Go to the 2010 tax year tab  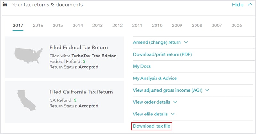157,26
